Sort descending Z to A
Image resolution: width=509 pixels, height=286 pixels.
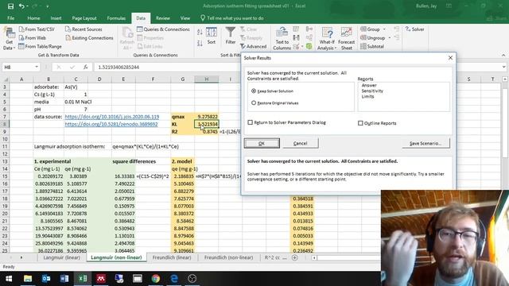pos(200,43)
